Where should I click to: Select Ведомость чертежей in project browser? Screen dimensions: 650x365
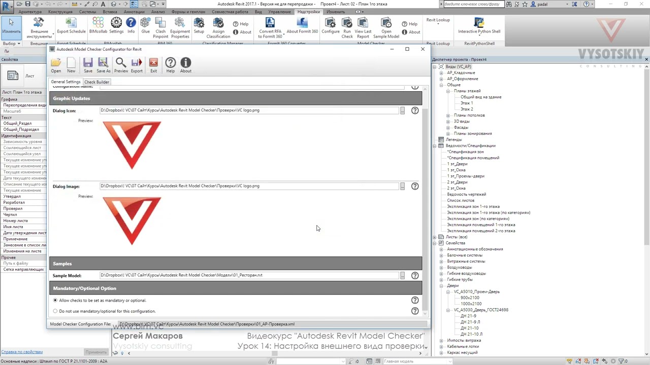(466, 195)
